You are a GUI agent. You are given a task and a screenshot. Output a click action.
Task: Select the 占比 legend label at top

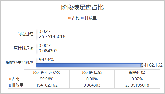(x=76, y=18)
